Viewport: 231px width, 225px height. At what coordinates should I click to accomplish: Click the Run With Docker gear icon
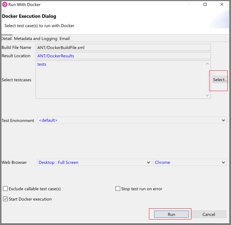click(x=4, y=5)
